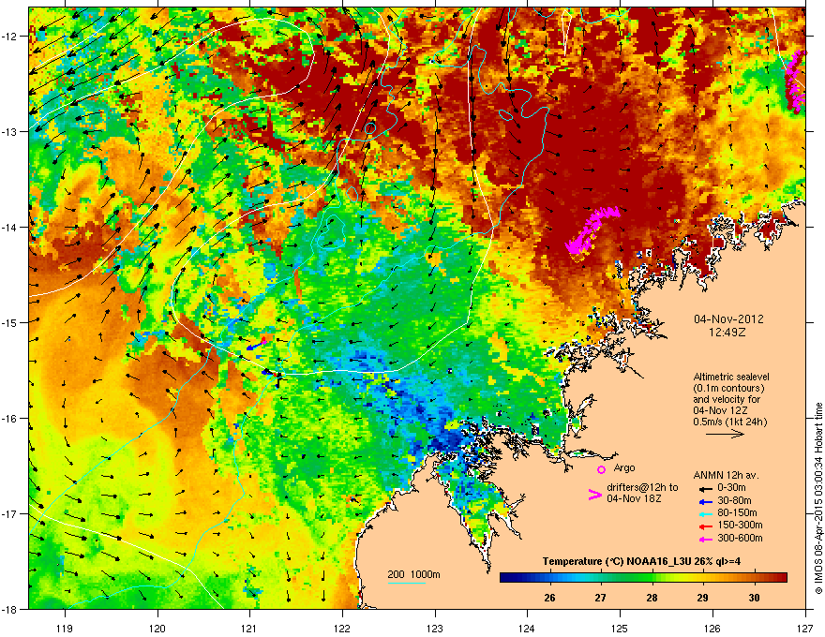Click the black 0-30m ANMN arrow symbol

pos(705,488)
